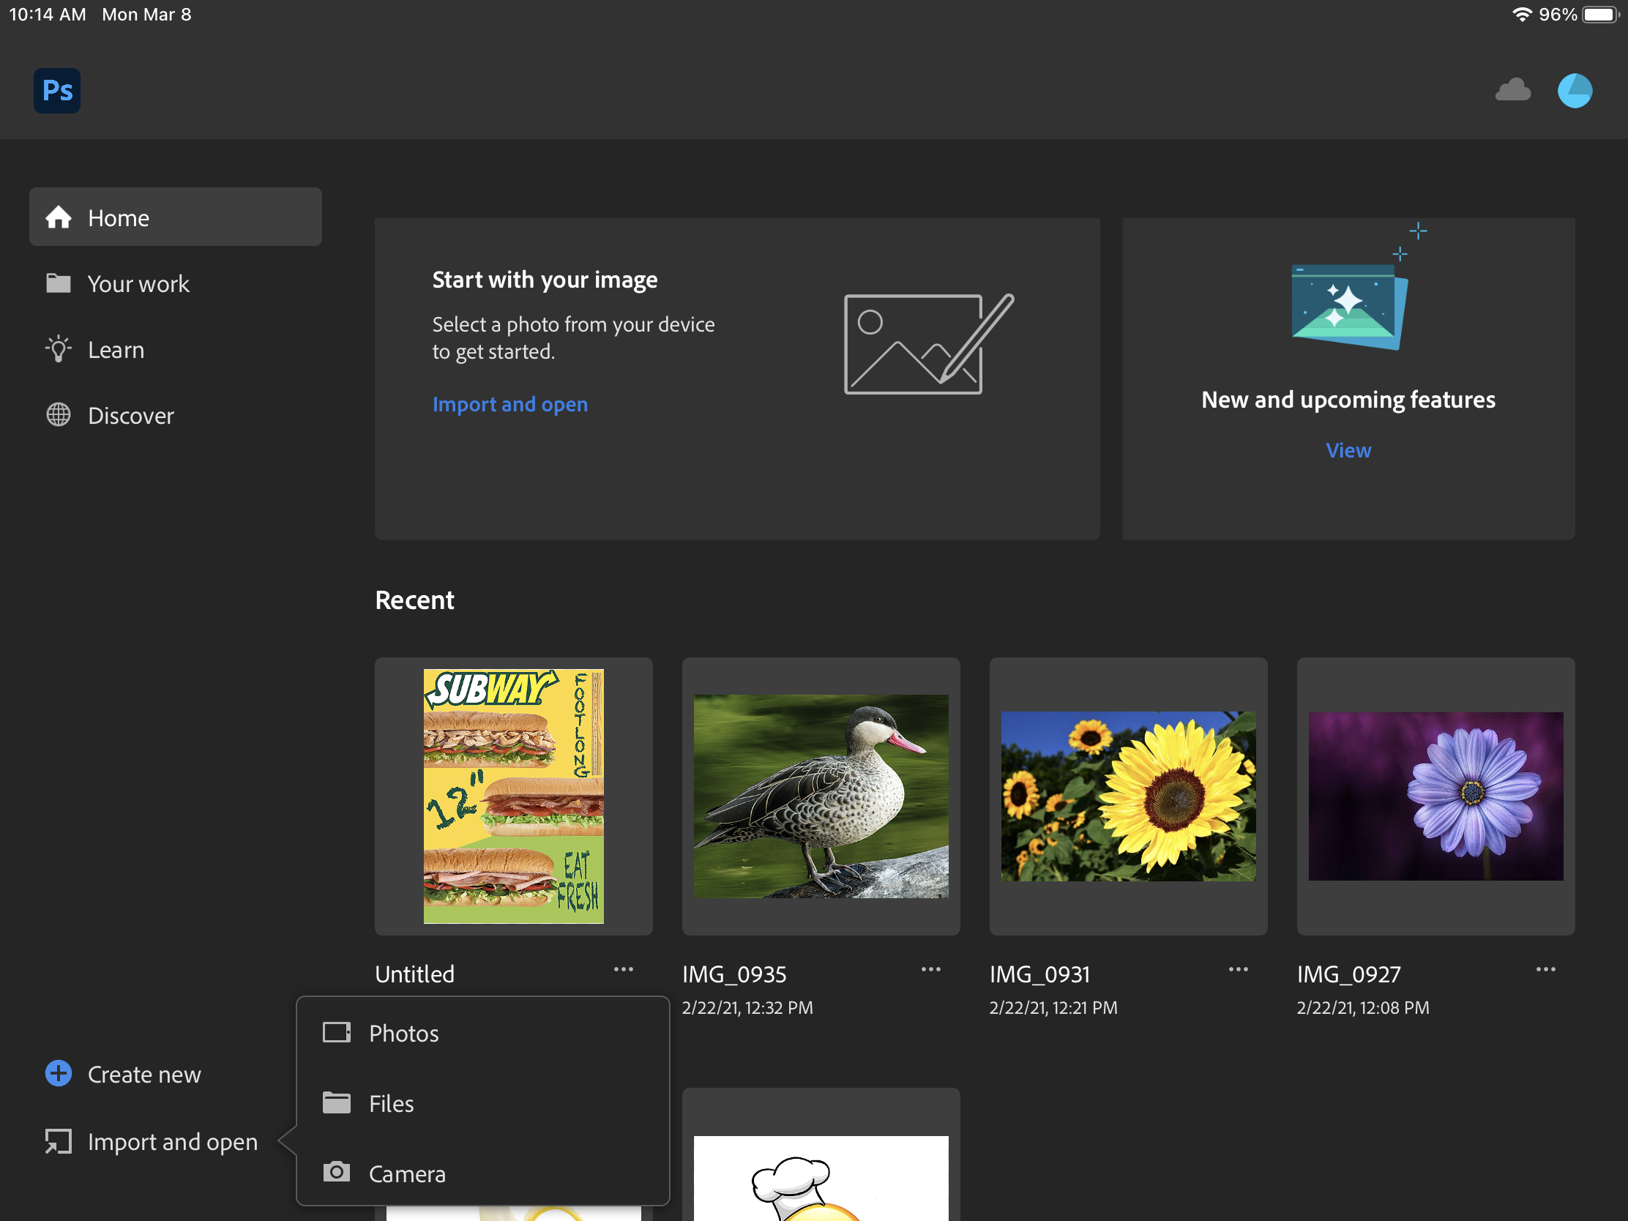
Task: Open the Subway Untitled document thumbnail
Action: 513,796
